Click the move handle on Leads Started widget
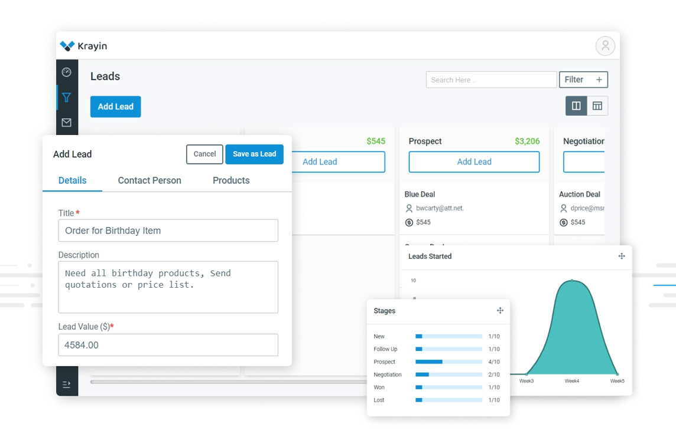Viewport: 676px width, 447px height. click(x=621, y=256)
